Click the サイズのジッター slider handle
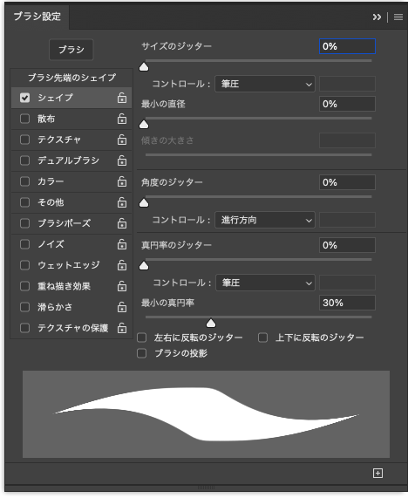Viewport: 408px width, 498px height. tap(144, 67)
